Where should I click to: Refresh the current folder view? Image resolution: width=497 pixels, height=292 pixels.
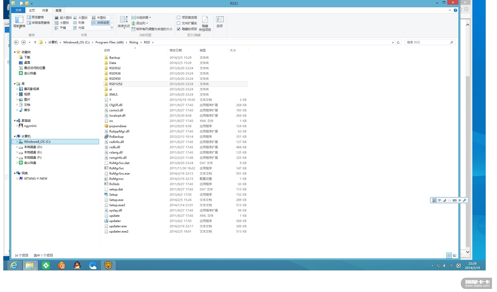point(398,42)
